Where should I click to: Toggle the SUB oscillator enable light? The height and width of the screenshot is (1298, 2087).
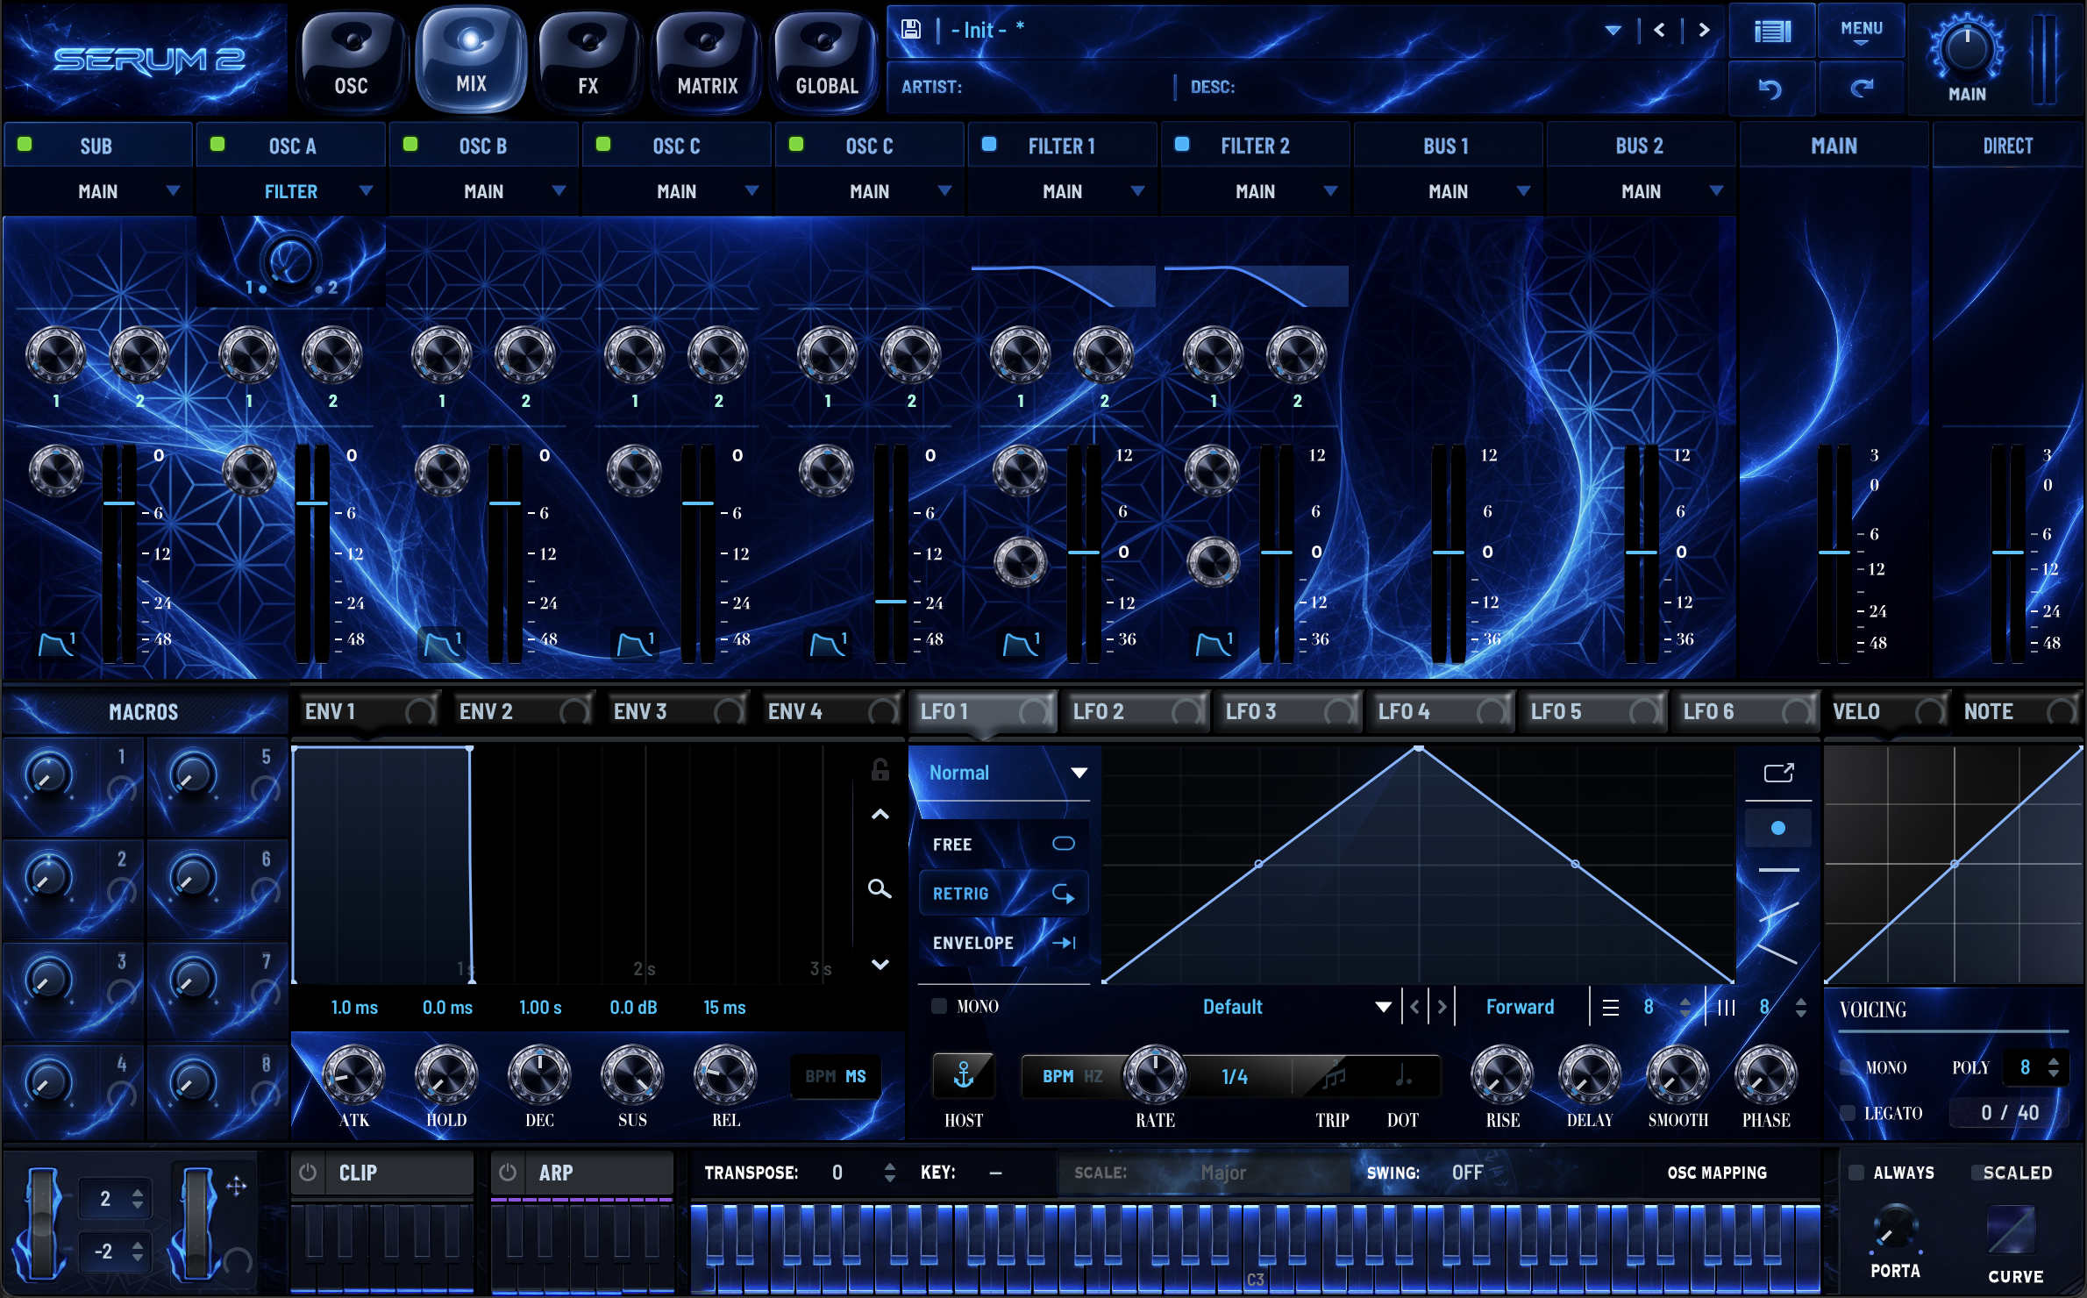[25, 144]
